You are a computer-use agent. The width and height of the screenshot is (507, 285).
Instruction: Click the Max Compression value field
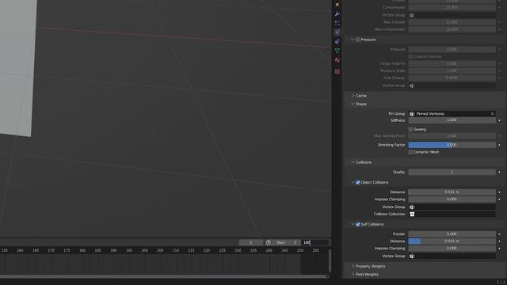click(x=452, y=29)
